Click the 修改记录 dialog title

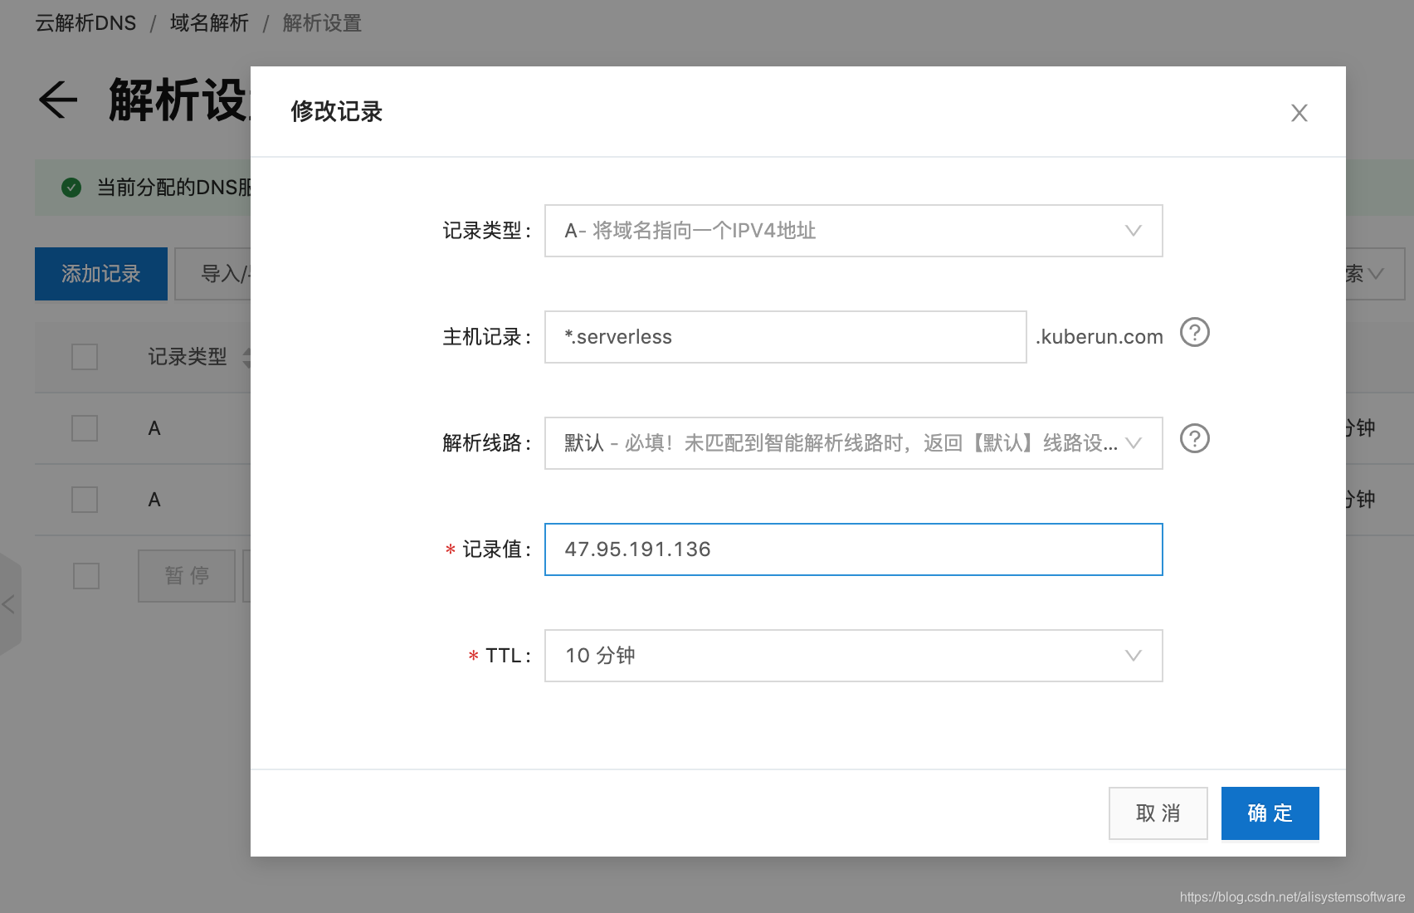click(336, 111)
